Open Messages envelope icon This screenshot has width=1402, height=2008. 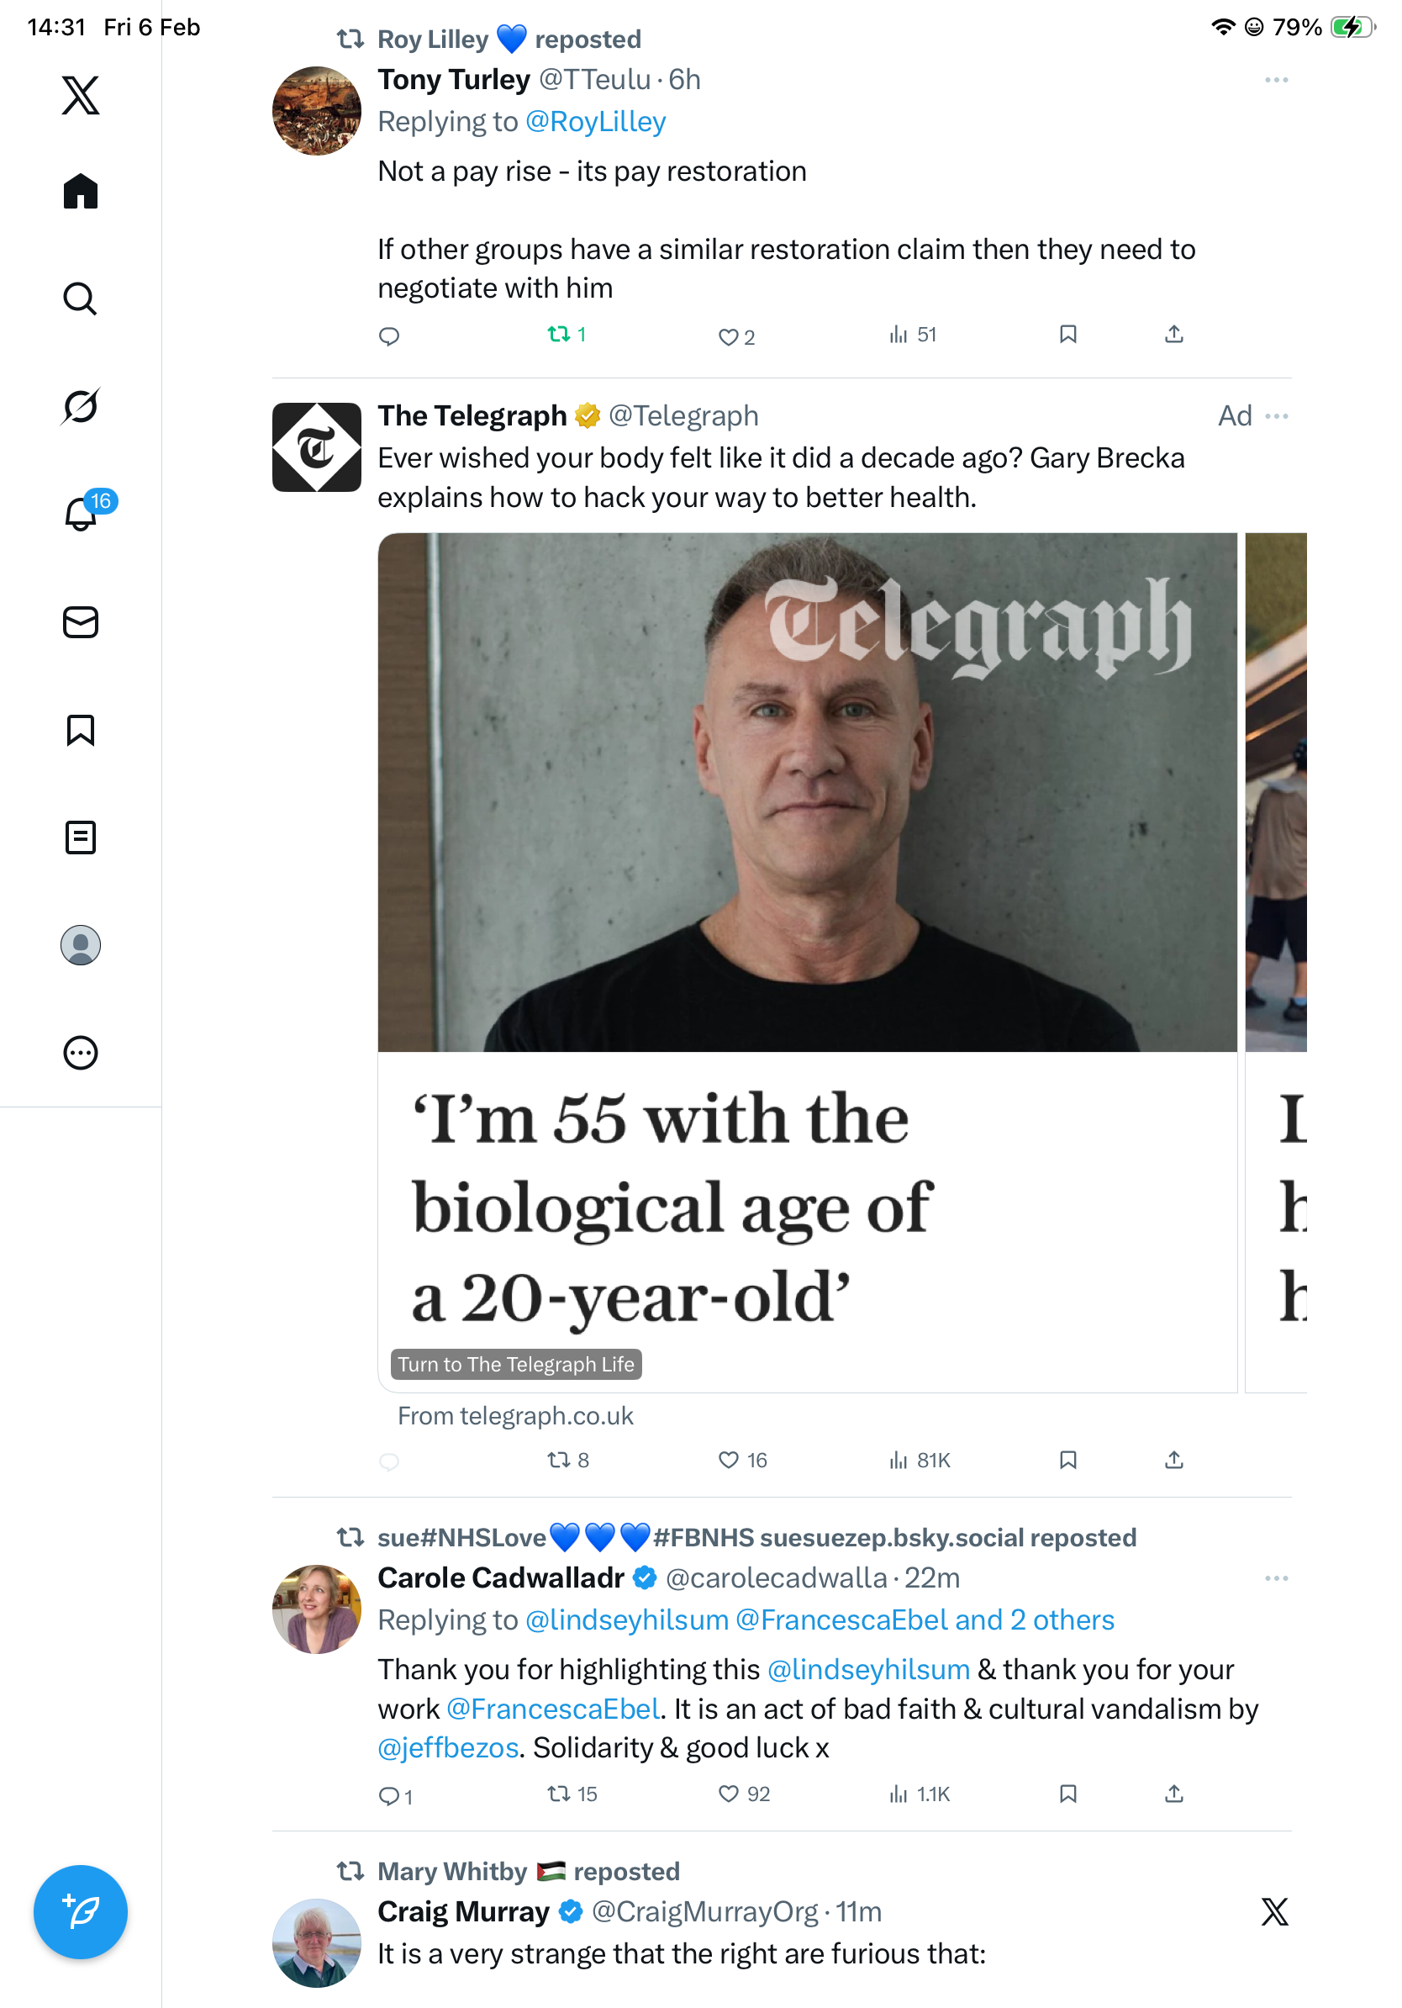click(81, 621)
